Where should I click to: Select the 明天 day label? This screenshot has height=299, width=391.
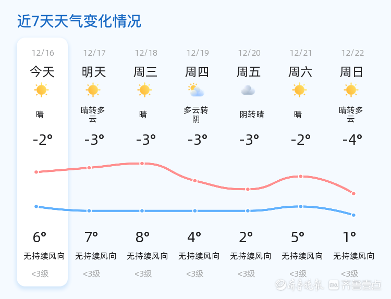point(94,72)
